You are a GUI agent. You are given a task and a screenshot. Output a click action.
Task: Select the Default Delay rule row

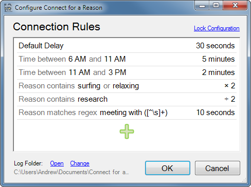point(127,46)
